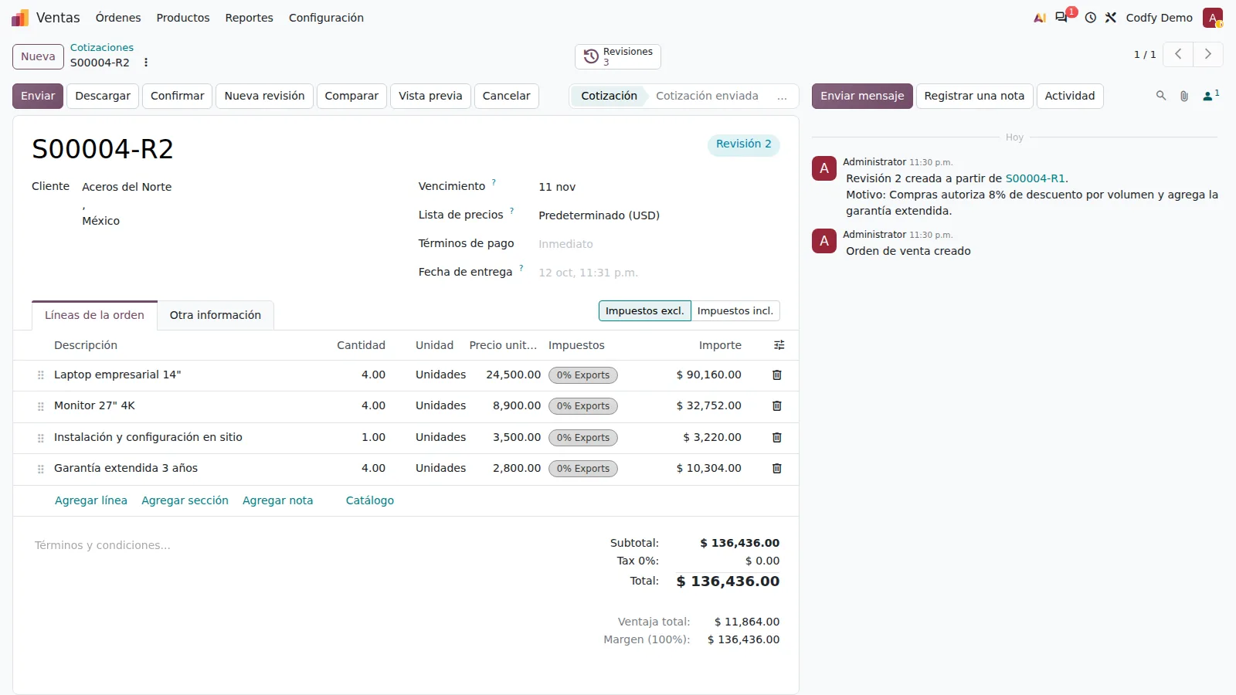
Task: Go to next record arrow
Action: pos(1208,54)
